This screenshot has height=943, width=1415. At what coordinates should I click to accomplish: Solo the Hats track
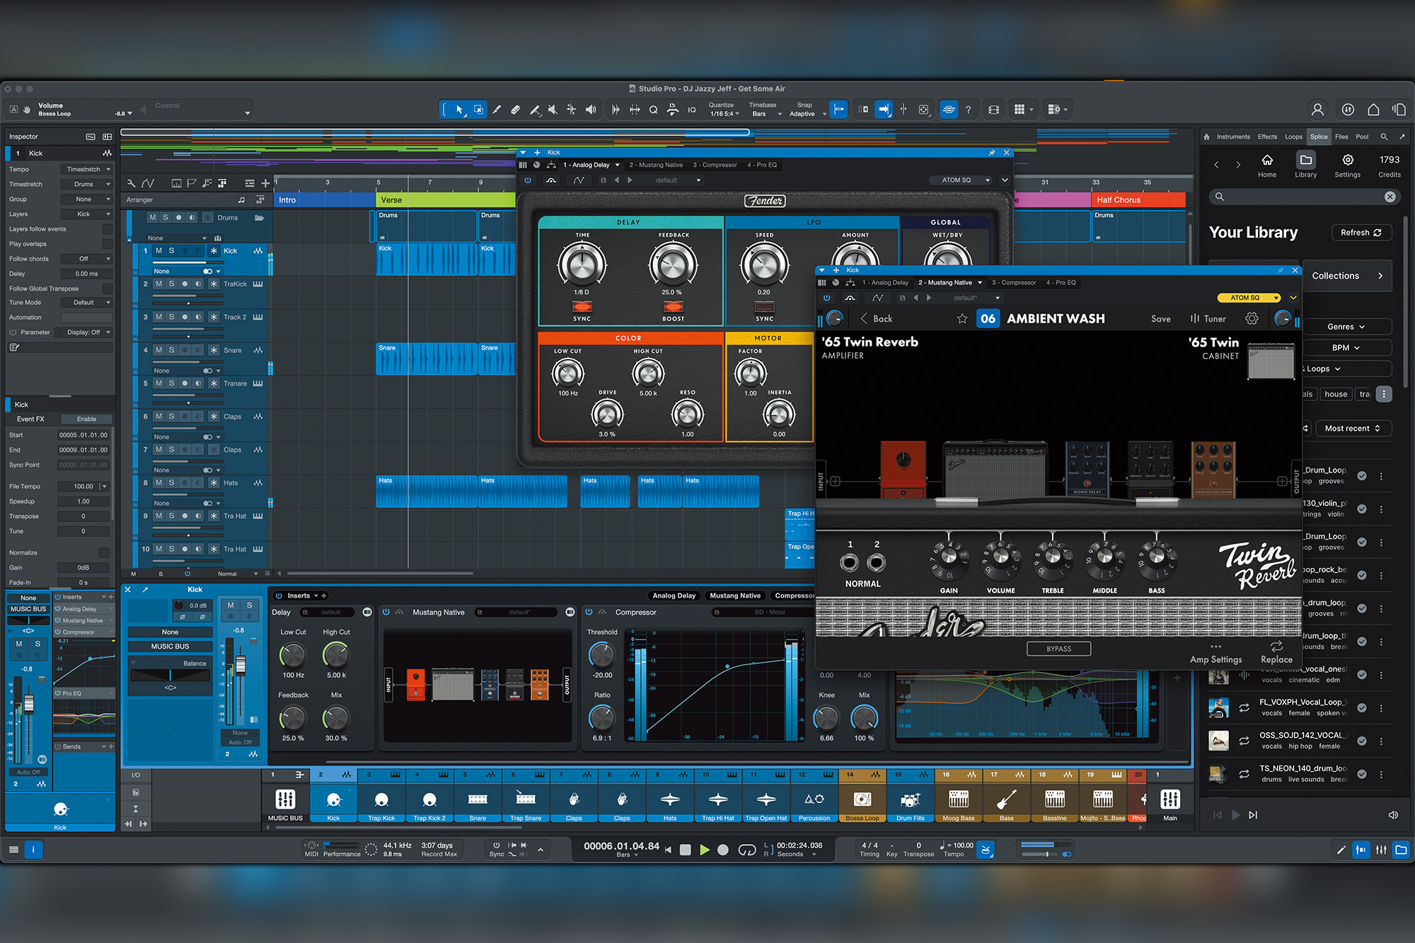(171, 482)
